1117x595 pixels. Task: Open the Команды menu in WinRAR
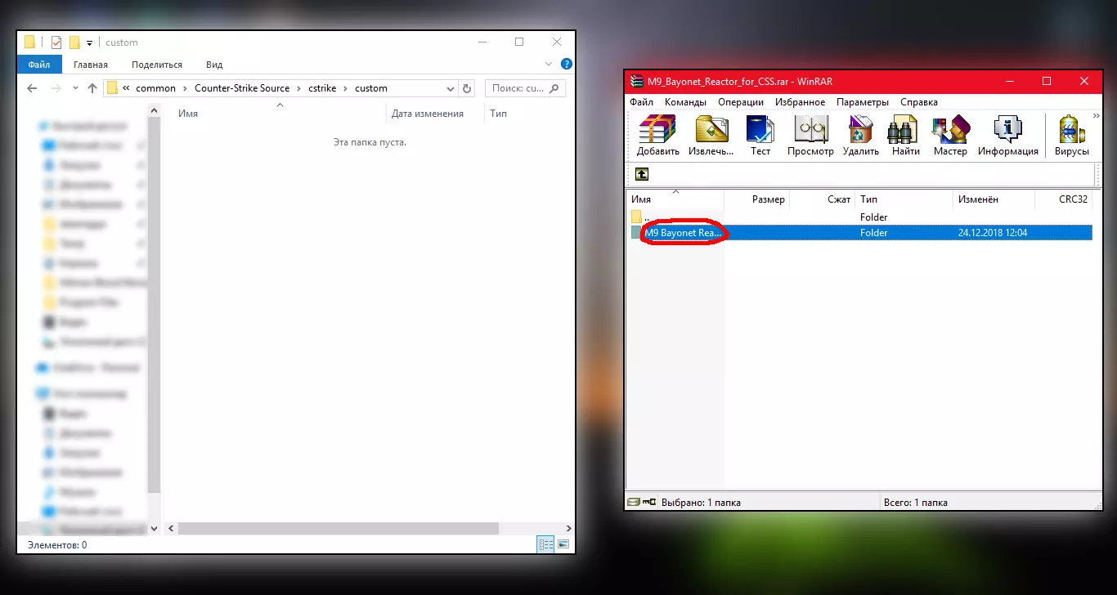685,102
